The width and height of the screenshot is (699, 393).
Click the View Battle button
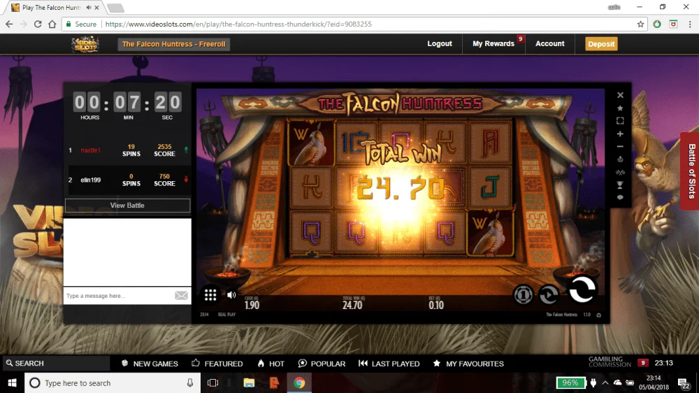pyautogui.click(x=127, y=205)
